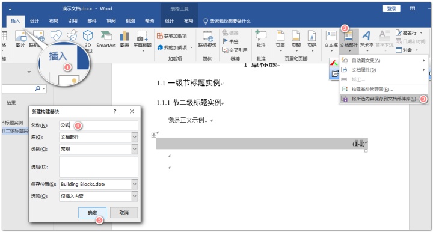
Task: Click the 名称 name input field
Action: tap(99, 125)
